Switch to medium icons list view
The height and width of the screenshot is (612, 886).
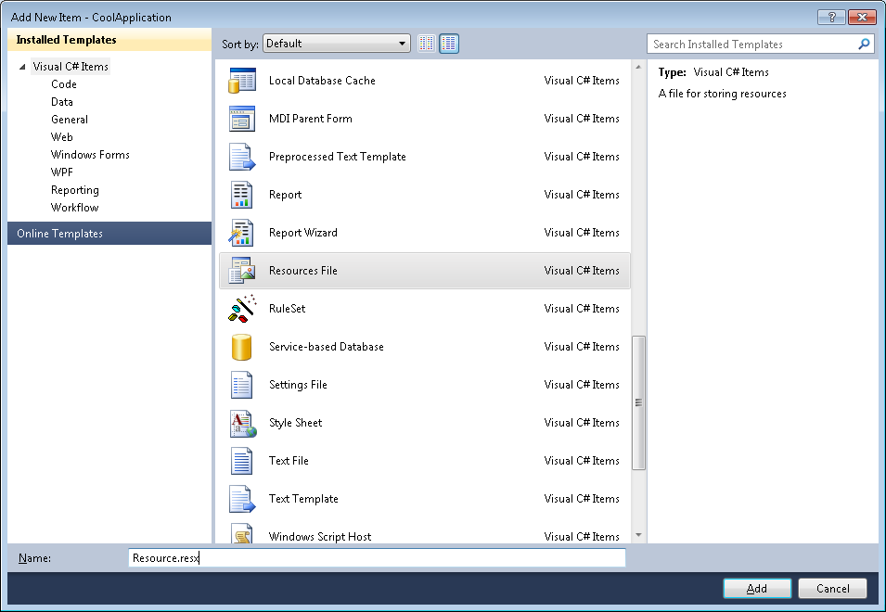pos(449,44)
